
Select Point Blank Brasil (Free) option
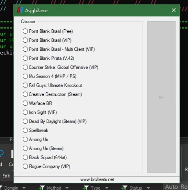click(48, 31)
